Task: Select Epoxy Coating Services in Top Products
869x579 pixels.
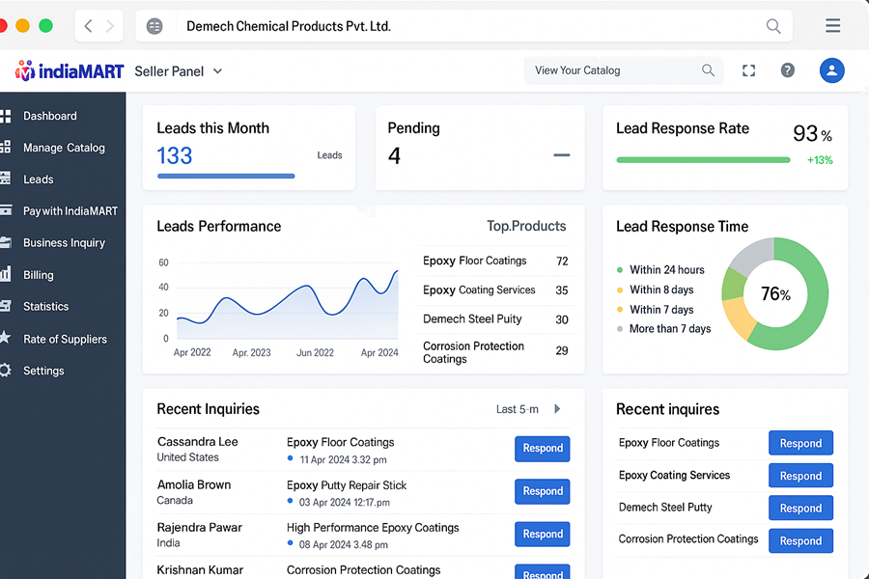Action: tap(495, 290)
